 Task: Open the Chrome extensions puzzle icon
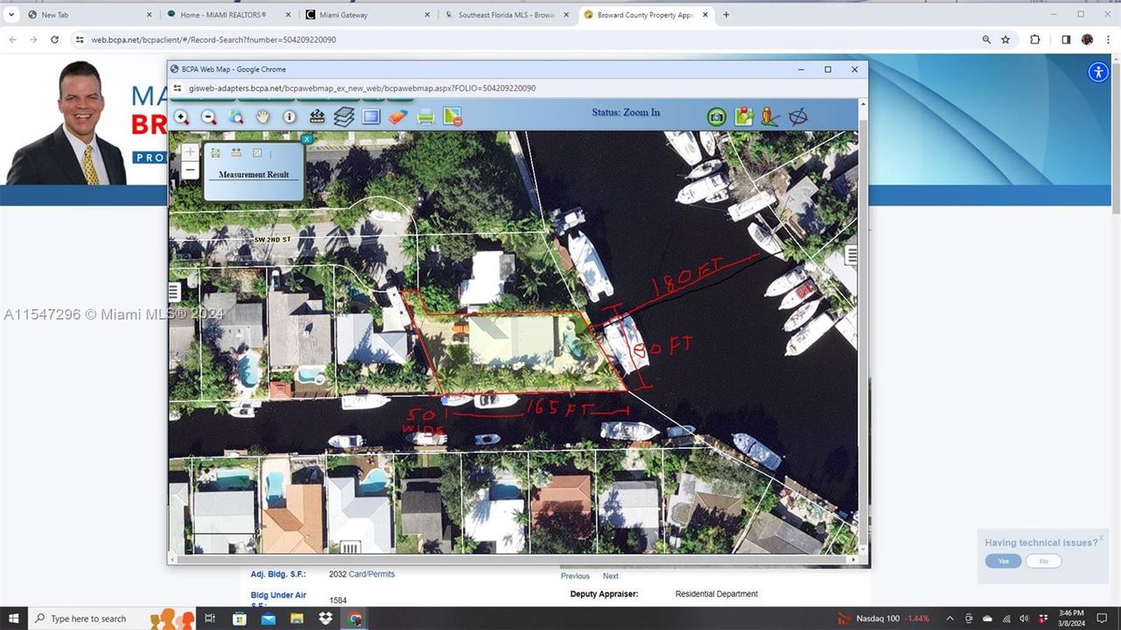point(1035,39)
